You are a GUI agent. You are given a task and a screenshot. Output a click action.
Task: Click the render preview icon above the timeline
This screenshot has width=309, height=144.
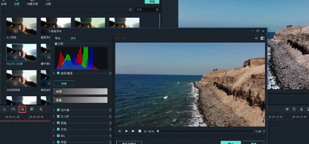[x=287, y=109]
